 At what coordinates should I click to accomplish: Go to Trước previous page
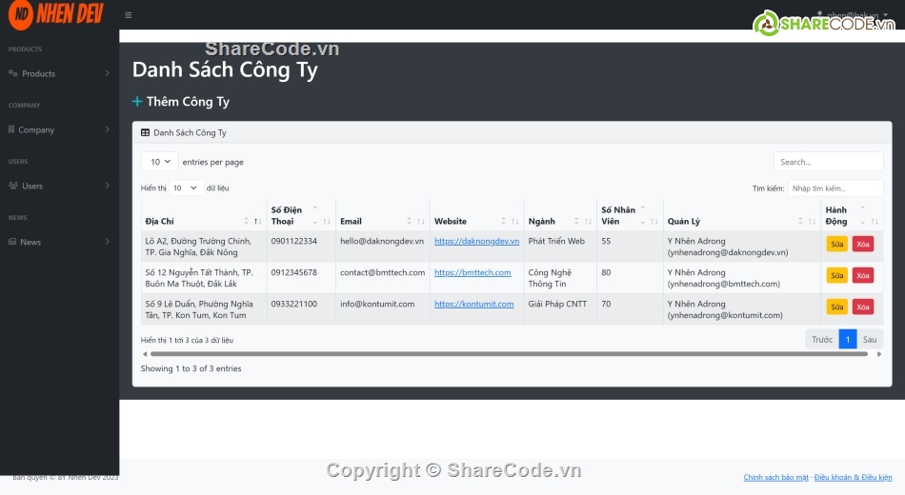tap(822, 339)
